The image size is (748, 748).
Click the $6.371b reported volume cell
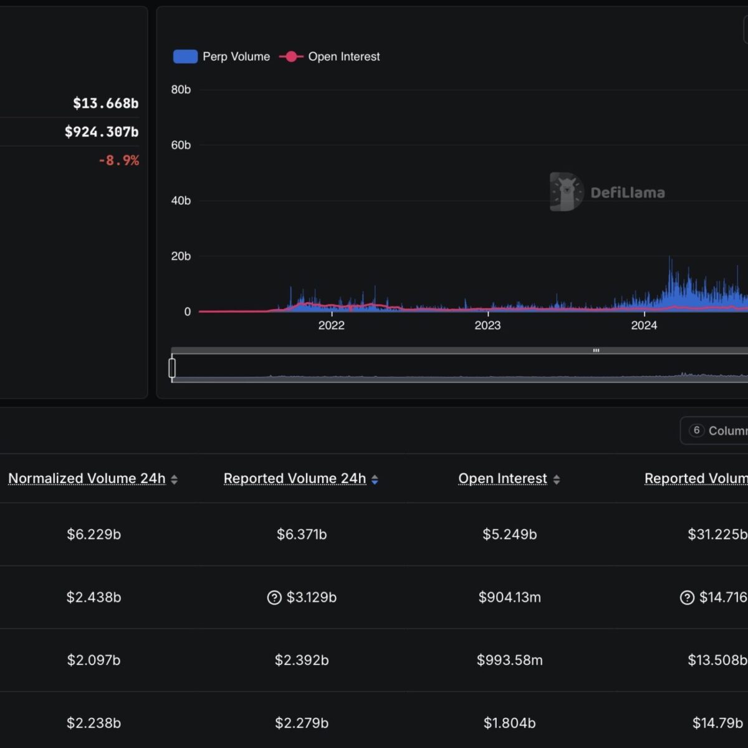click(302, 535)
